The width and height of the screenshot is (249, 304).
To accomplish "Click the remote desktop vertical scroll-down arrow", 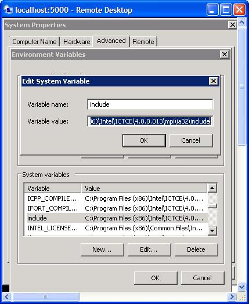I will coord(241,287).
